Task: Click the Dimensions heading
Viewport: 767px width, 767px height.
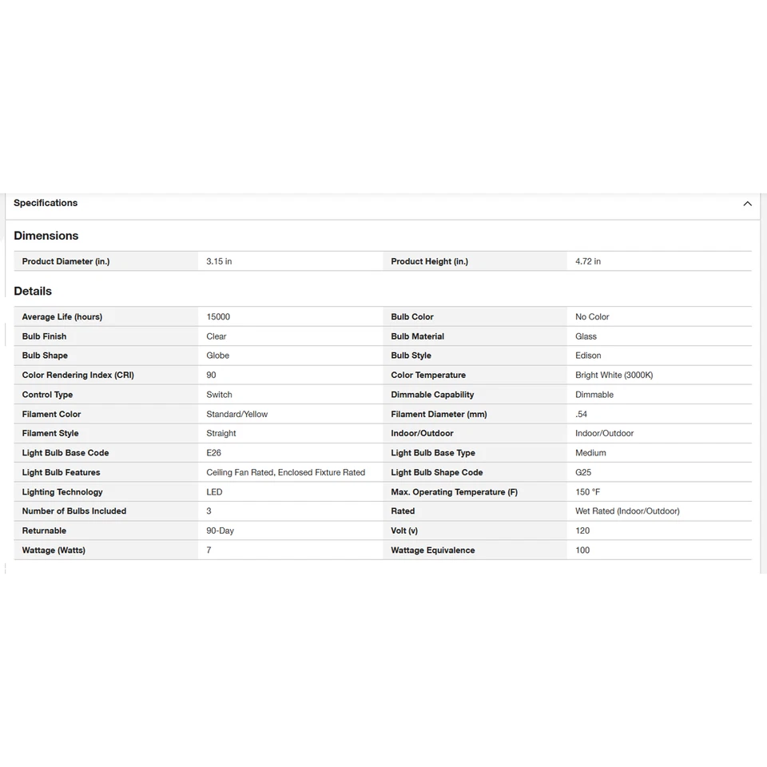Action: point(46,236)
